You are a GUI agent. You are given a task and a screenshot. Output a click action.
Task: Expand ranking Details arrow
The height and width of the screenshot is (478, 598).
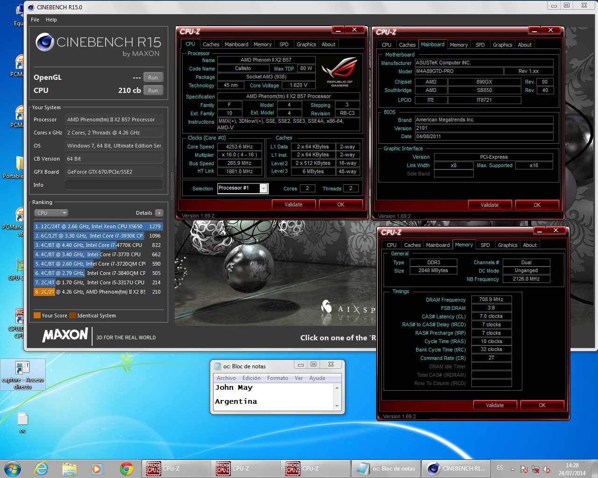[x=159, y=213]
